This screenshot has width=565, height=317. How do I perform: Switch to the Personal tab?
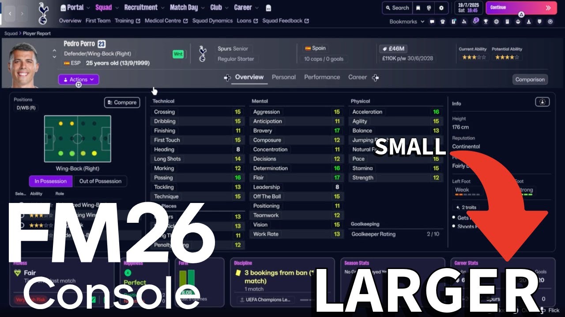click(283, 77)
